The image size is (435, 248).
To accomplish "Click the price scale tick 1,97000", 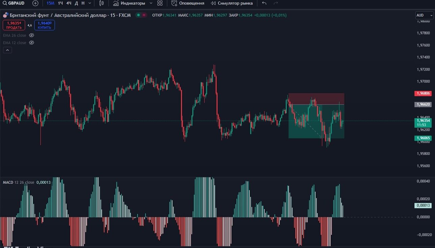I will 423,81.
